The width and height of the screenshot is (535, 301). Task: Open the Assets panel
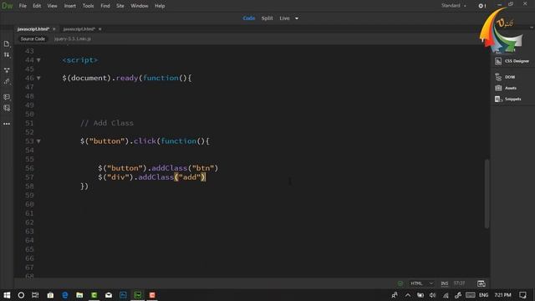click(x=506, y=88)
